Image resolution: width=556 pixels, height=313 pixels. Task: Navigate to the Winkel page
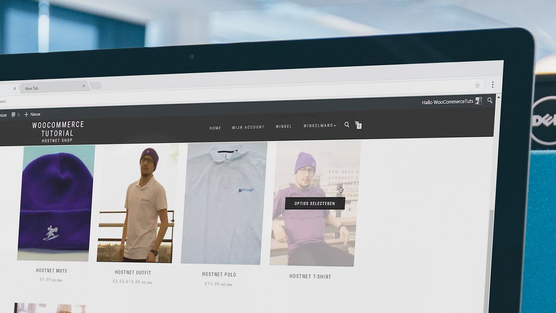tap(284, 126)
